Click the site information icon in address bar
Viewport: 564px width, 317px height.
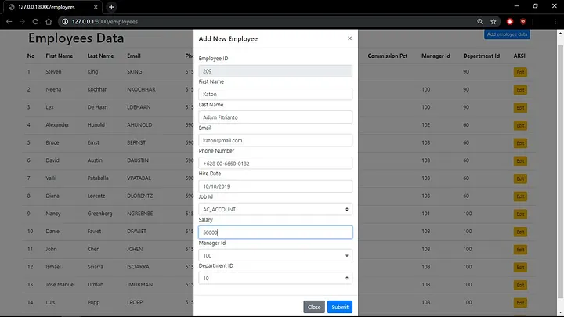(65, 22)
